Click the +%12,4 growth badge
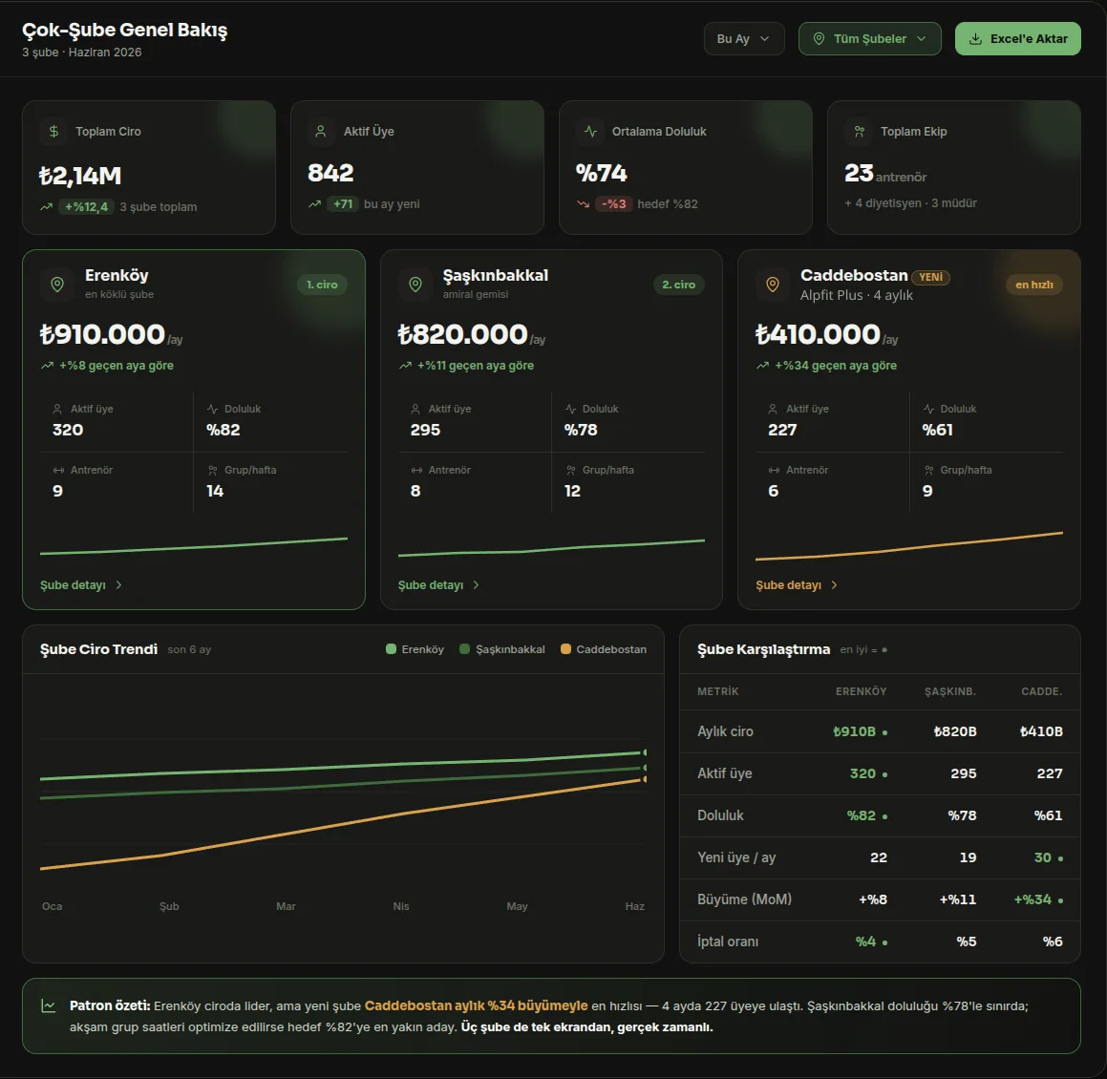Screen dimensions: 1107x1079 click(86, 207)
